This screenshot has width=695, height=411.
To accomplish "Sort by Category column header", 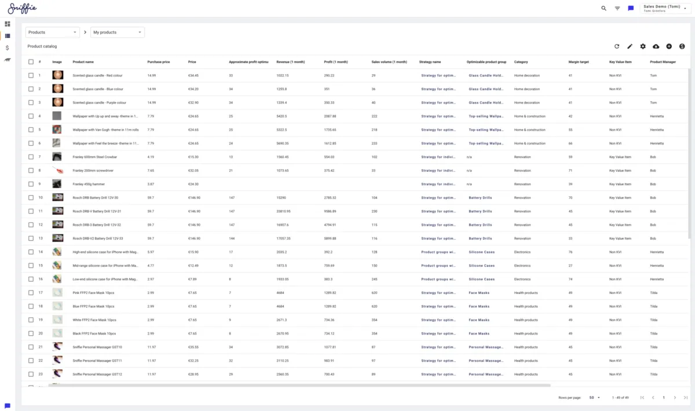I will point(521,62).
